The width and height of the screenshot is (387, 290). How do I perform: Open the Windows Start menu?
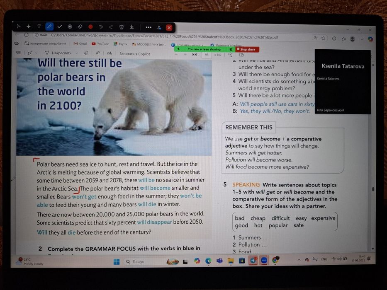click(x=117, y=262)
